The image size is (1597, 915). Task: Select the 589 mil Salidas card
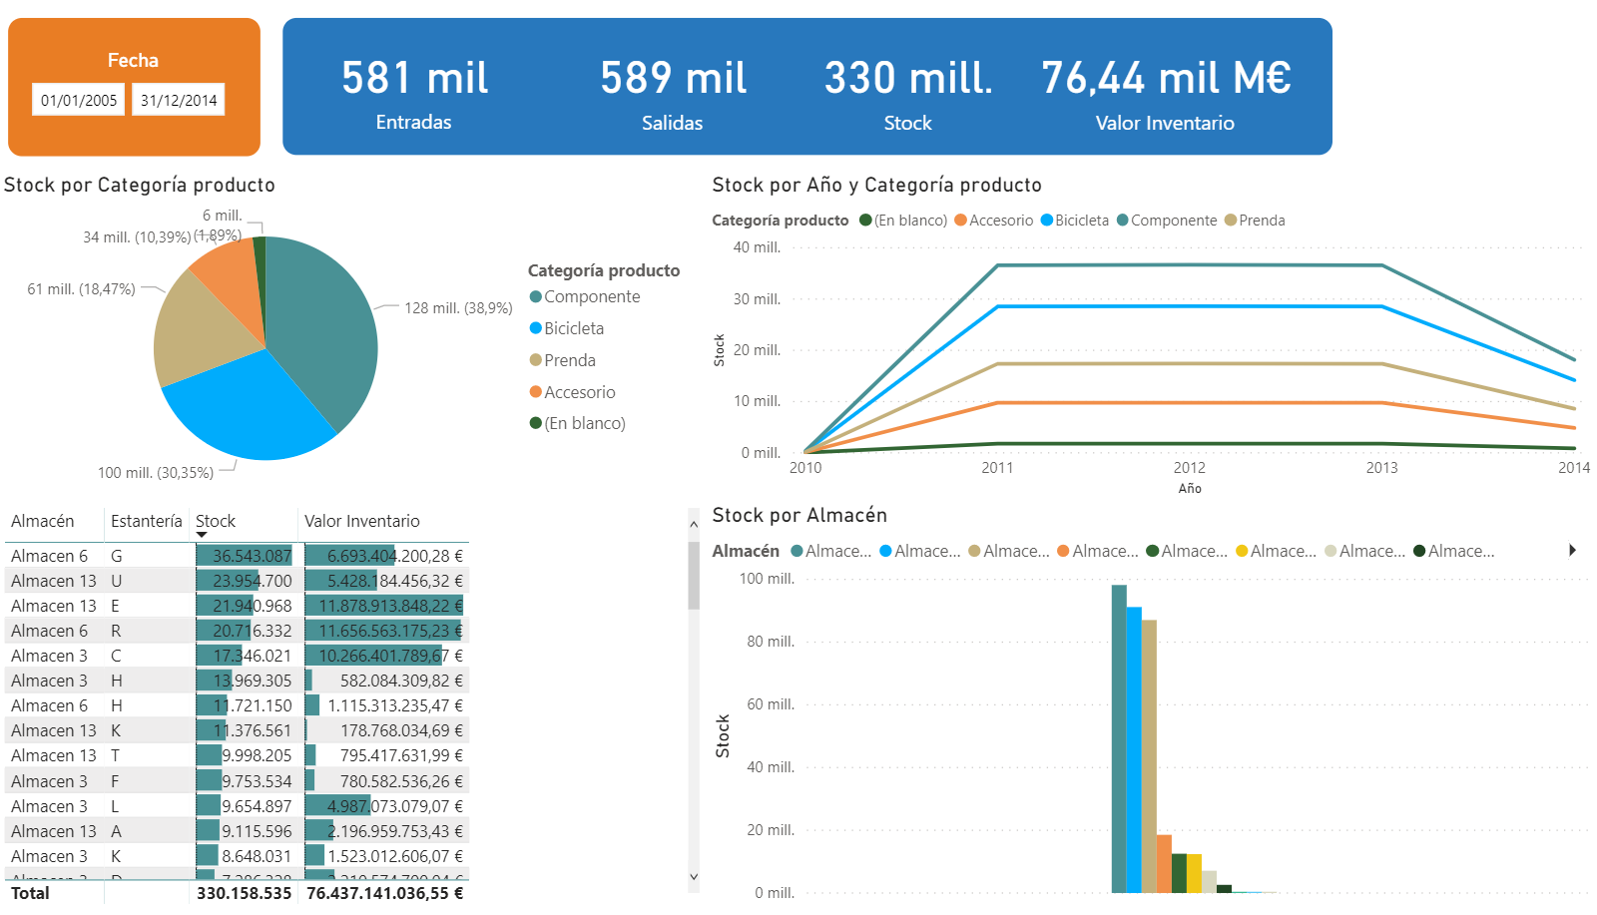(673, 94)
